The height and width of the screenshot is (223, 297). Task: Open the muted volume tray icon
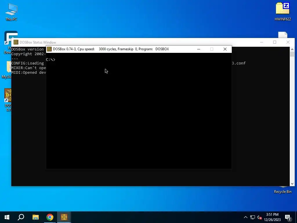coord(259,217)
